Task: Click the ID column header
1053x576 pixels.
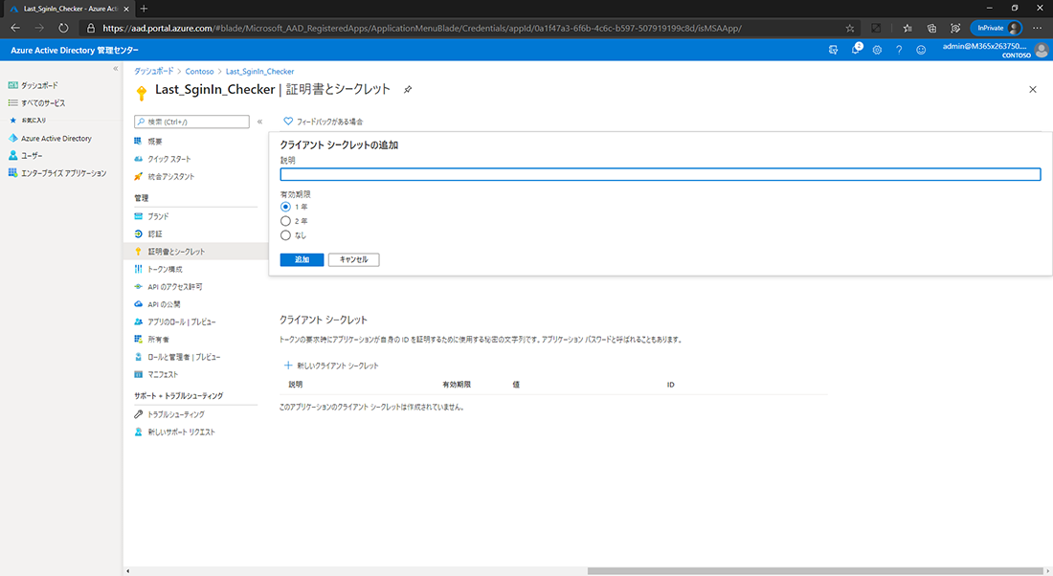Action: pyautogui.click(x=670, y=385)
